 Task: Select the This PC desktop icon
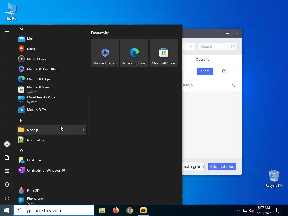click(x=11, y=12)
